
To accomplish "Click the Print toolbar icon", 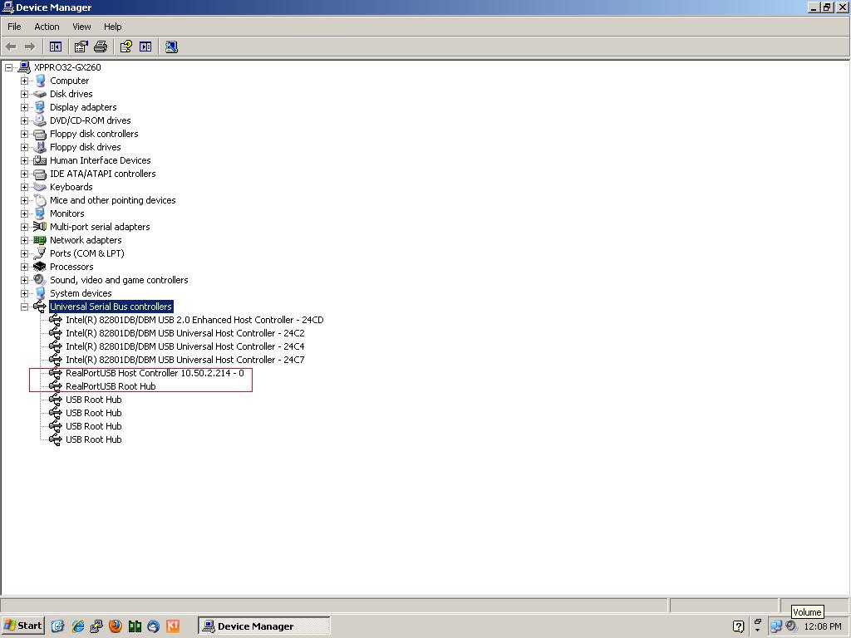I will (101, 47).
